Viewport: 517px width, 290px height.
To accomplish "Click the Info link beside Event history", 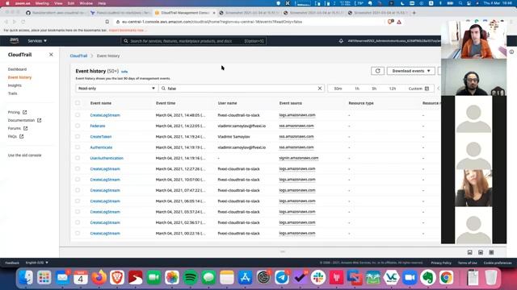I will [124, 72].
